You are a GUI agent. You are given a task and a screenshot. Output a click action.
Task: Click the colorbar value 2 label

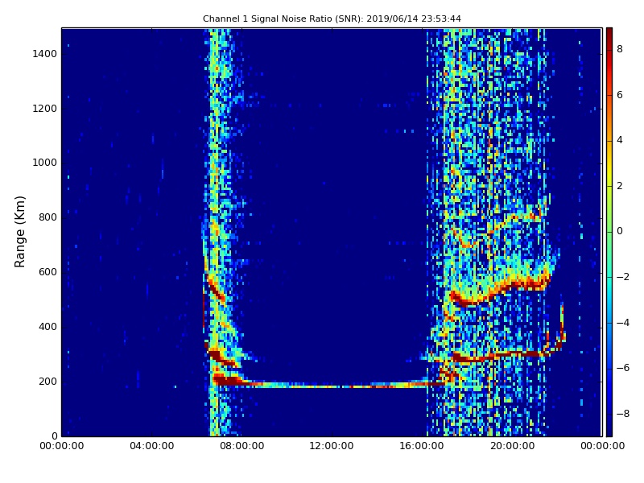pyautogui.click(x=620, y=186)
